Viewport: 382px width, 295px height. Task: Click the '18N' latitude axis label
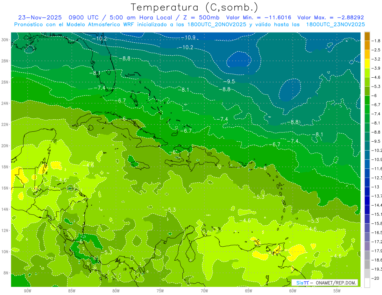tap(5, 167)
